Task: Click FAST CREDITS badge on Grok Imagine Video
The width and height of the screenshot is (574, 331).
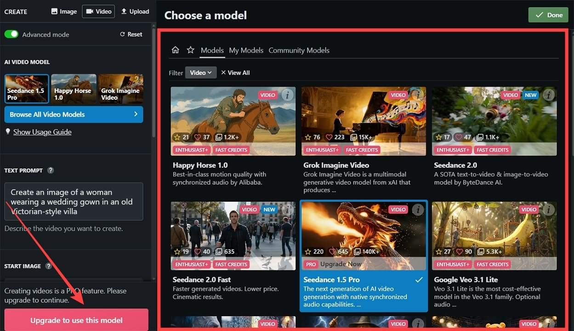Action: coord(362,150)
